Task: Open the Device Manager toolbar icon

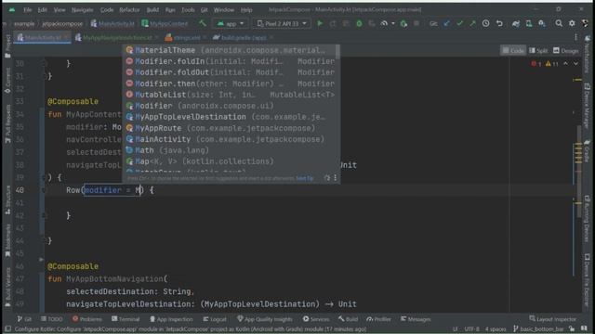Action: 529,23
